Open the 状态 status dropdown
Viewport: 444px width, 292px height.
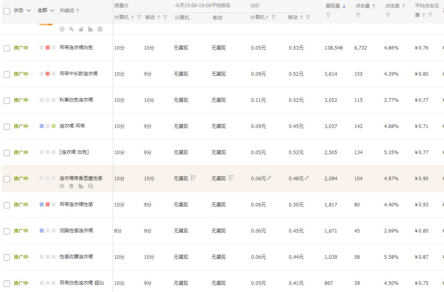20,10
